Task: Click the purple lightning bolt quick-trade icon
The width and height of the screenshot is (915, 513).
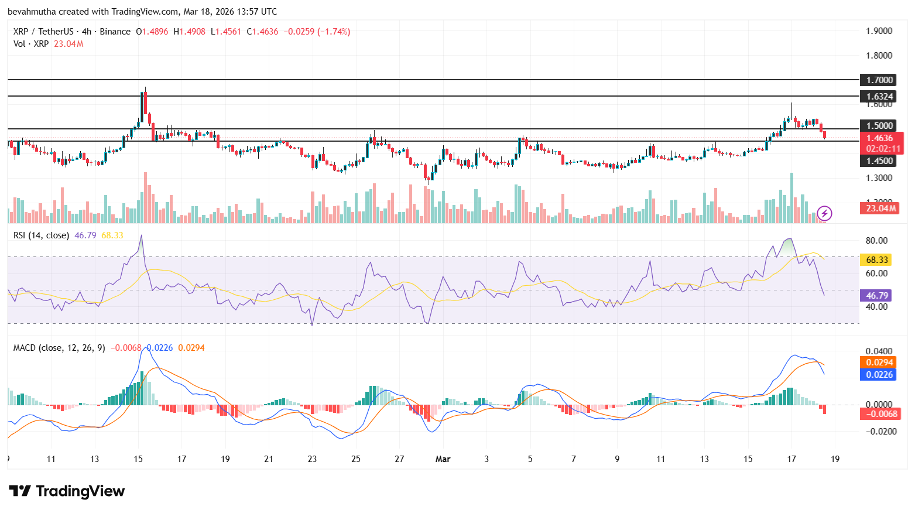Action: tap(824, 214)
